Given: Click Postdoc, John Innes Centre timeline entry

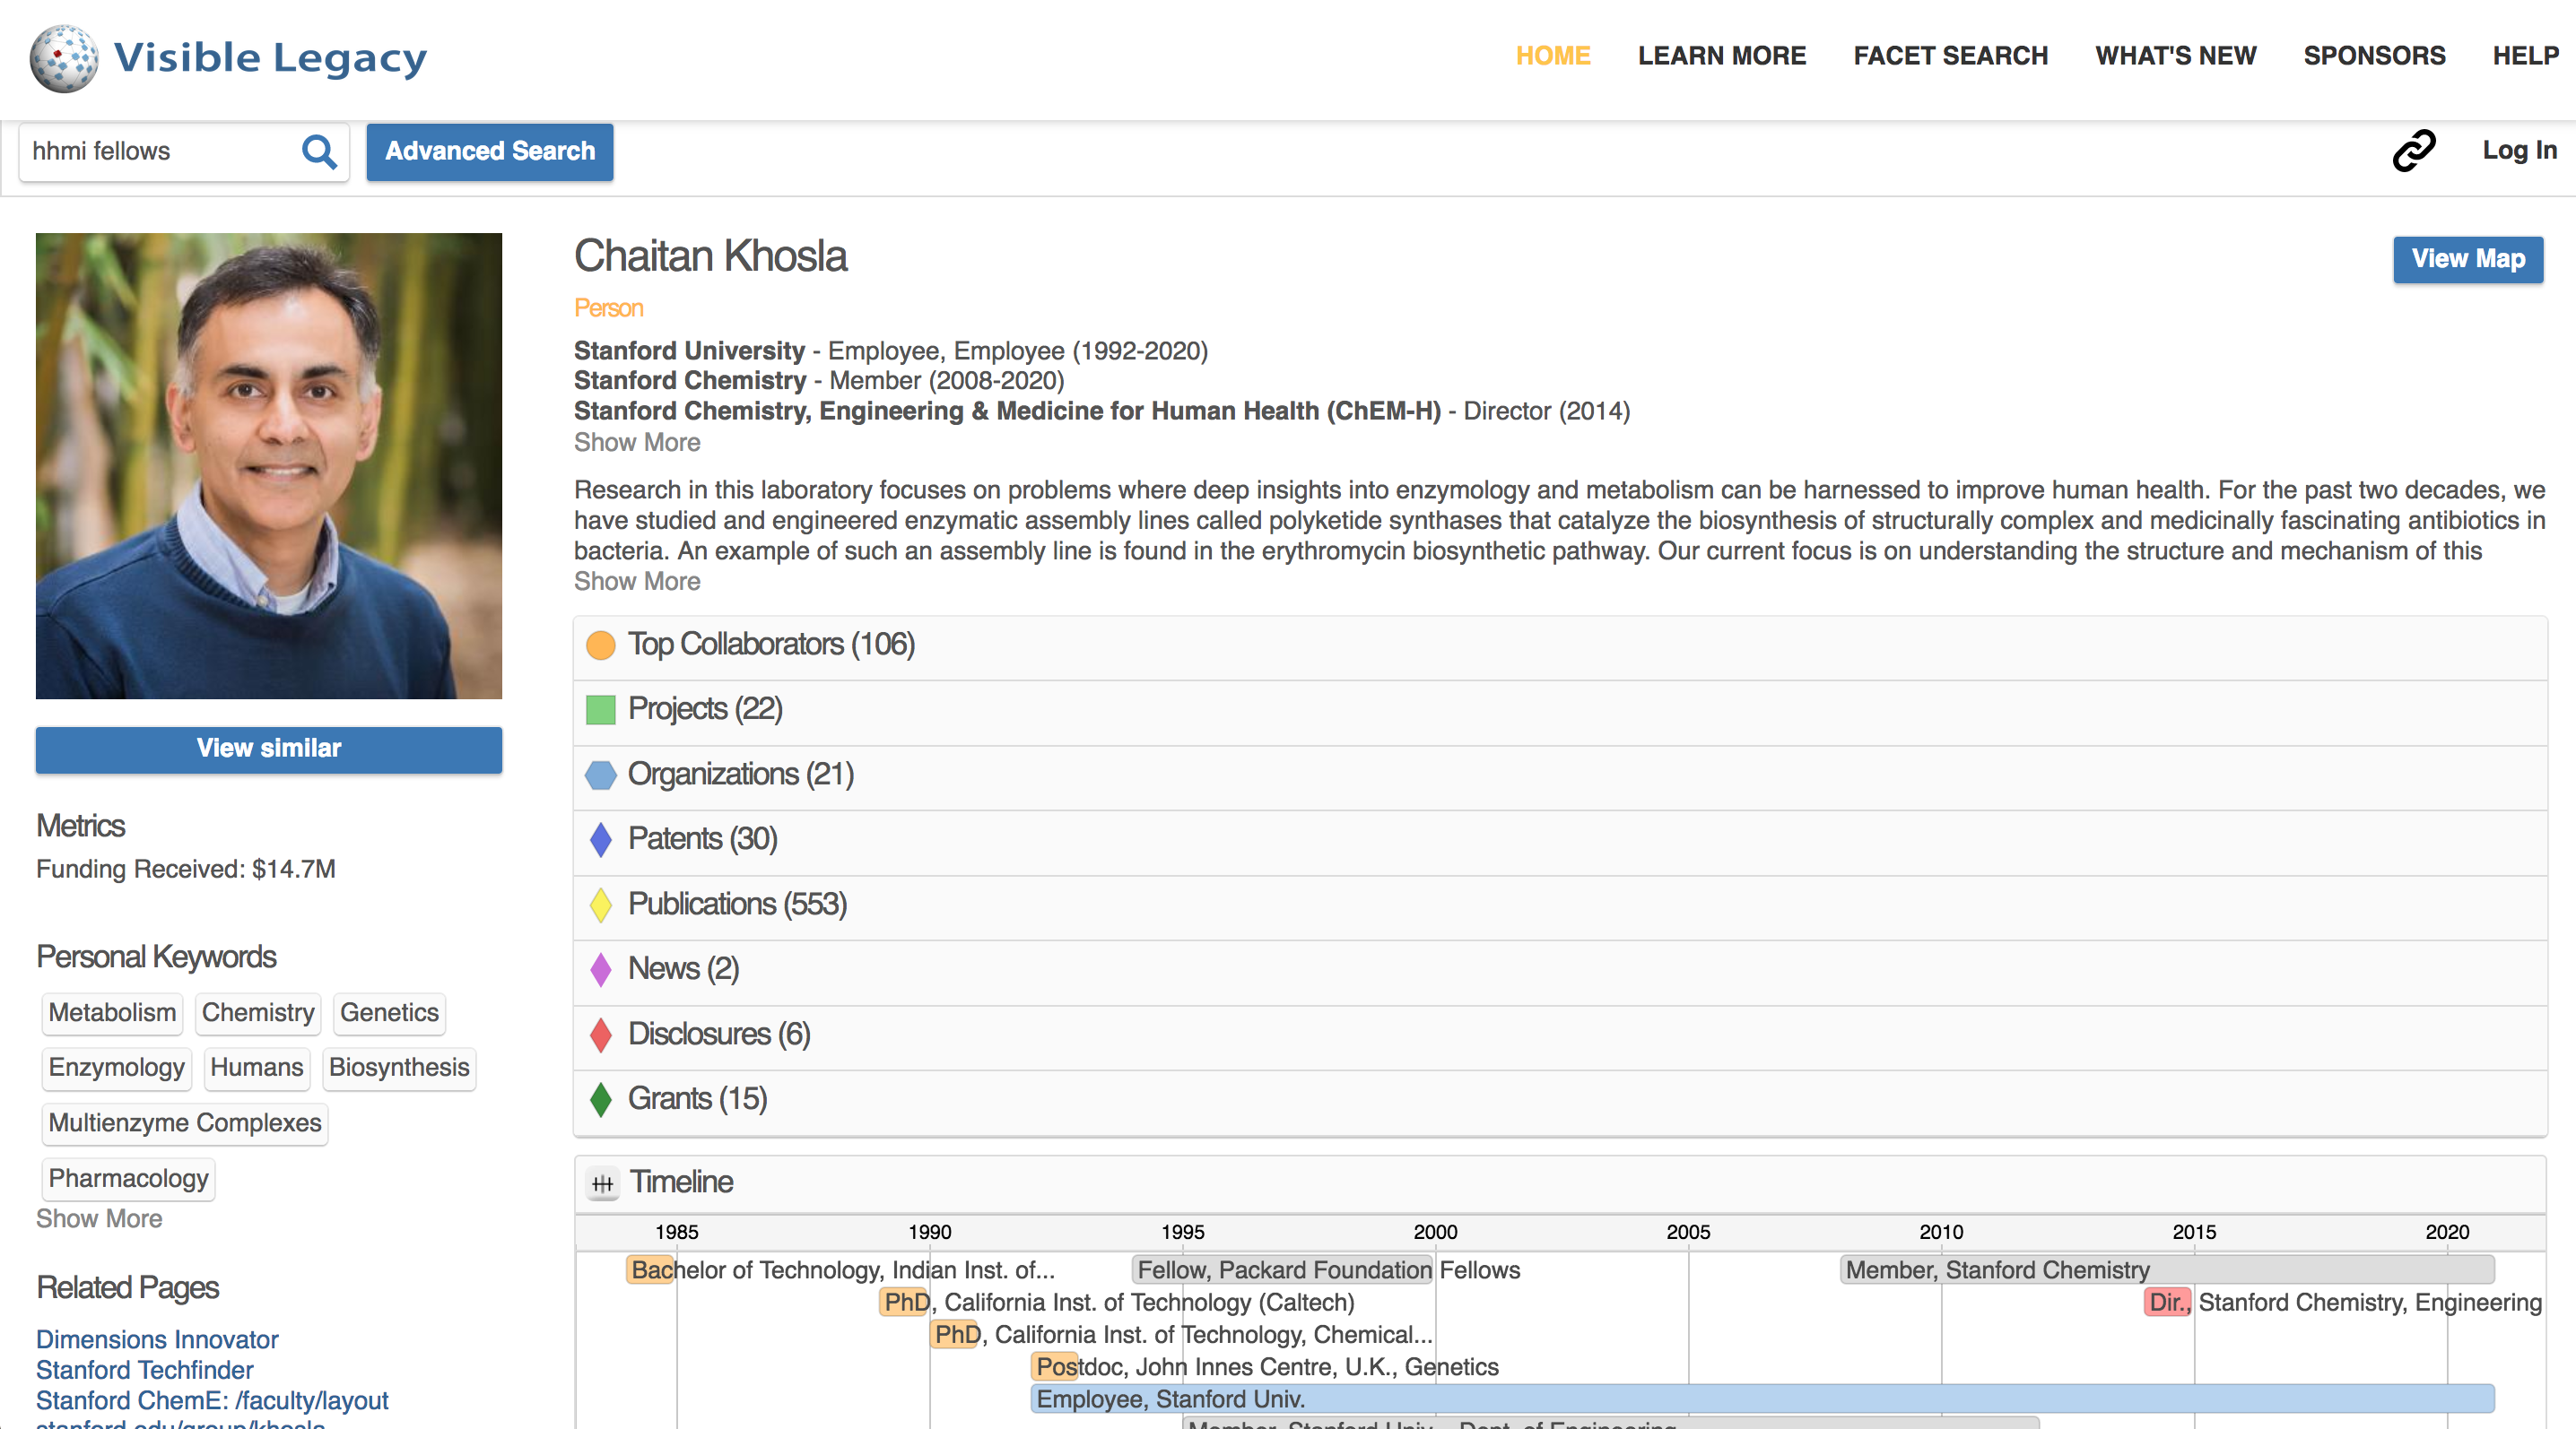Looking at the screenshot, I should [1266, 1367].
